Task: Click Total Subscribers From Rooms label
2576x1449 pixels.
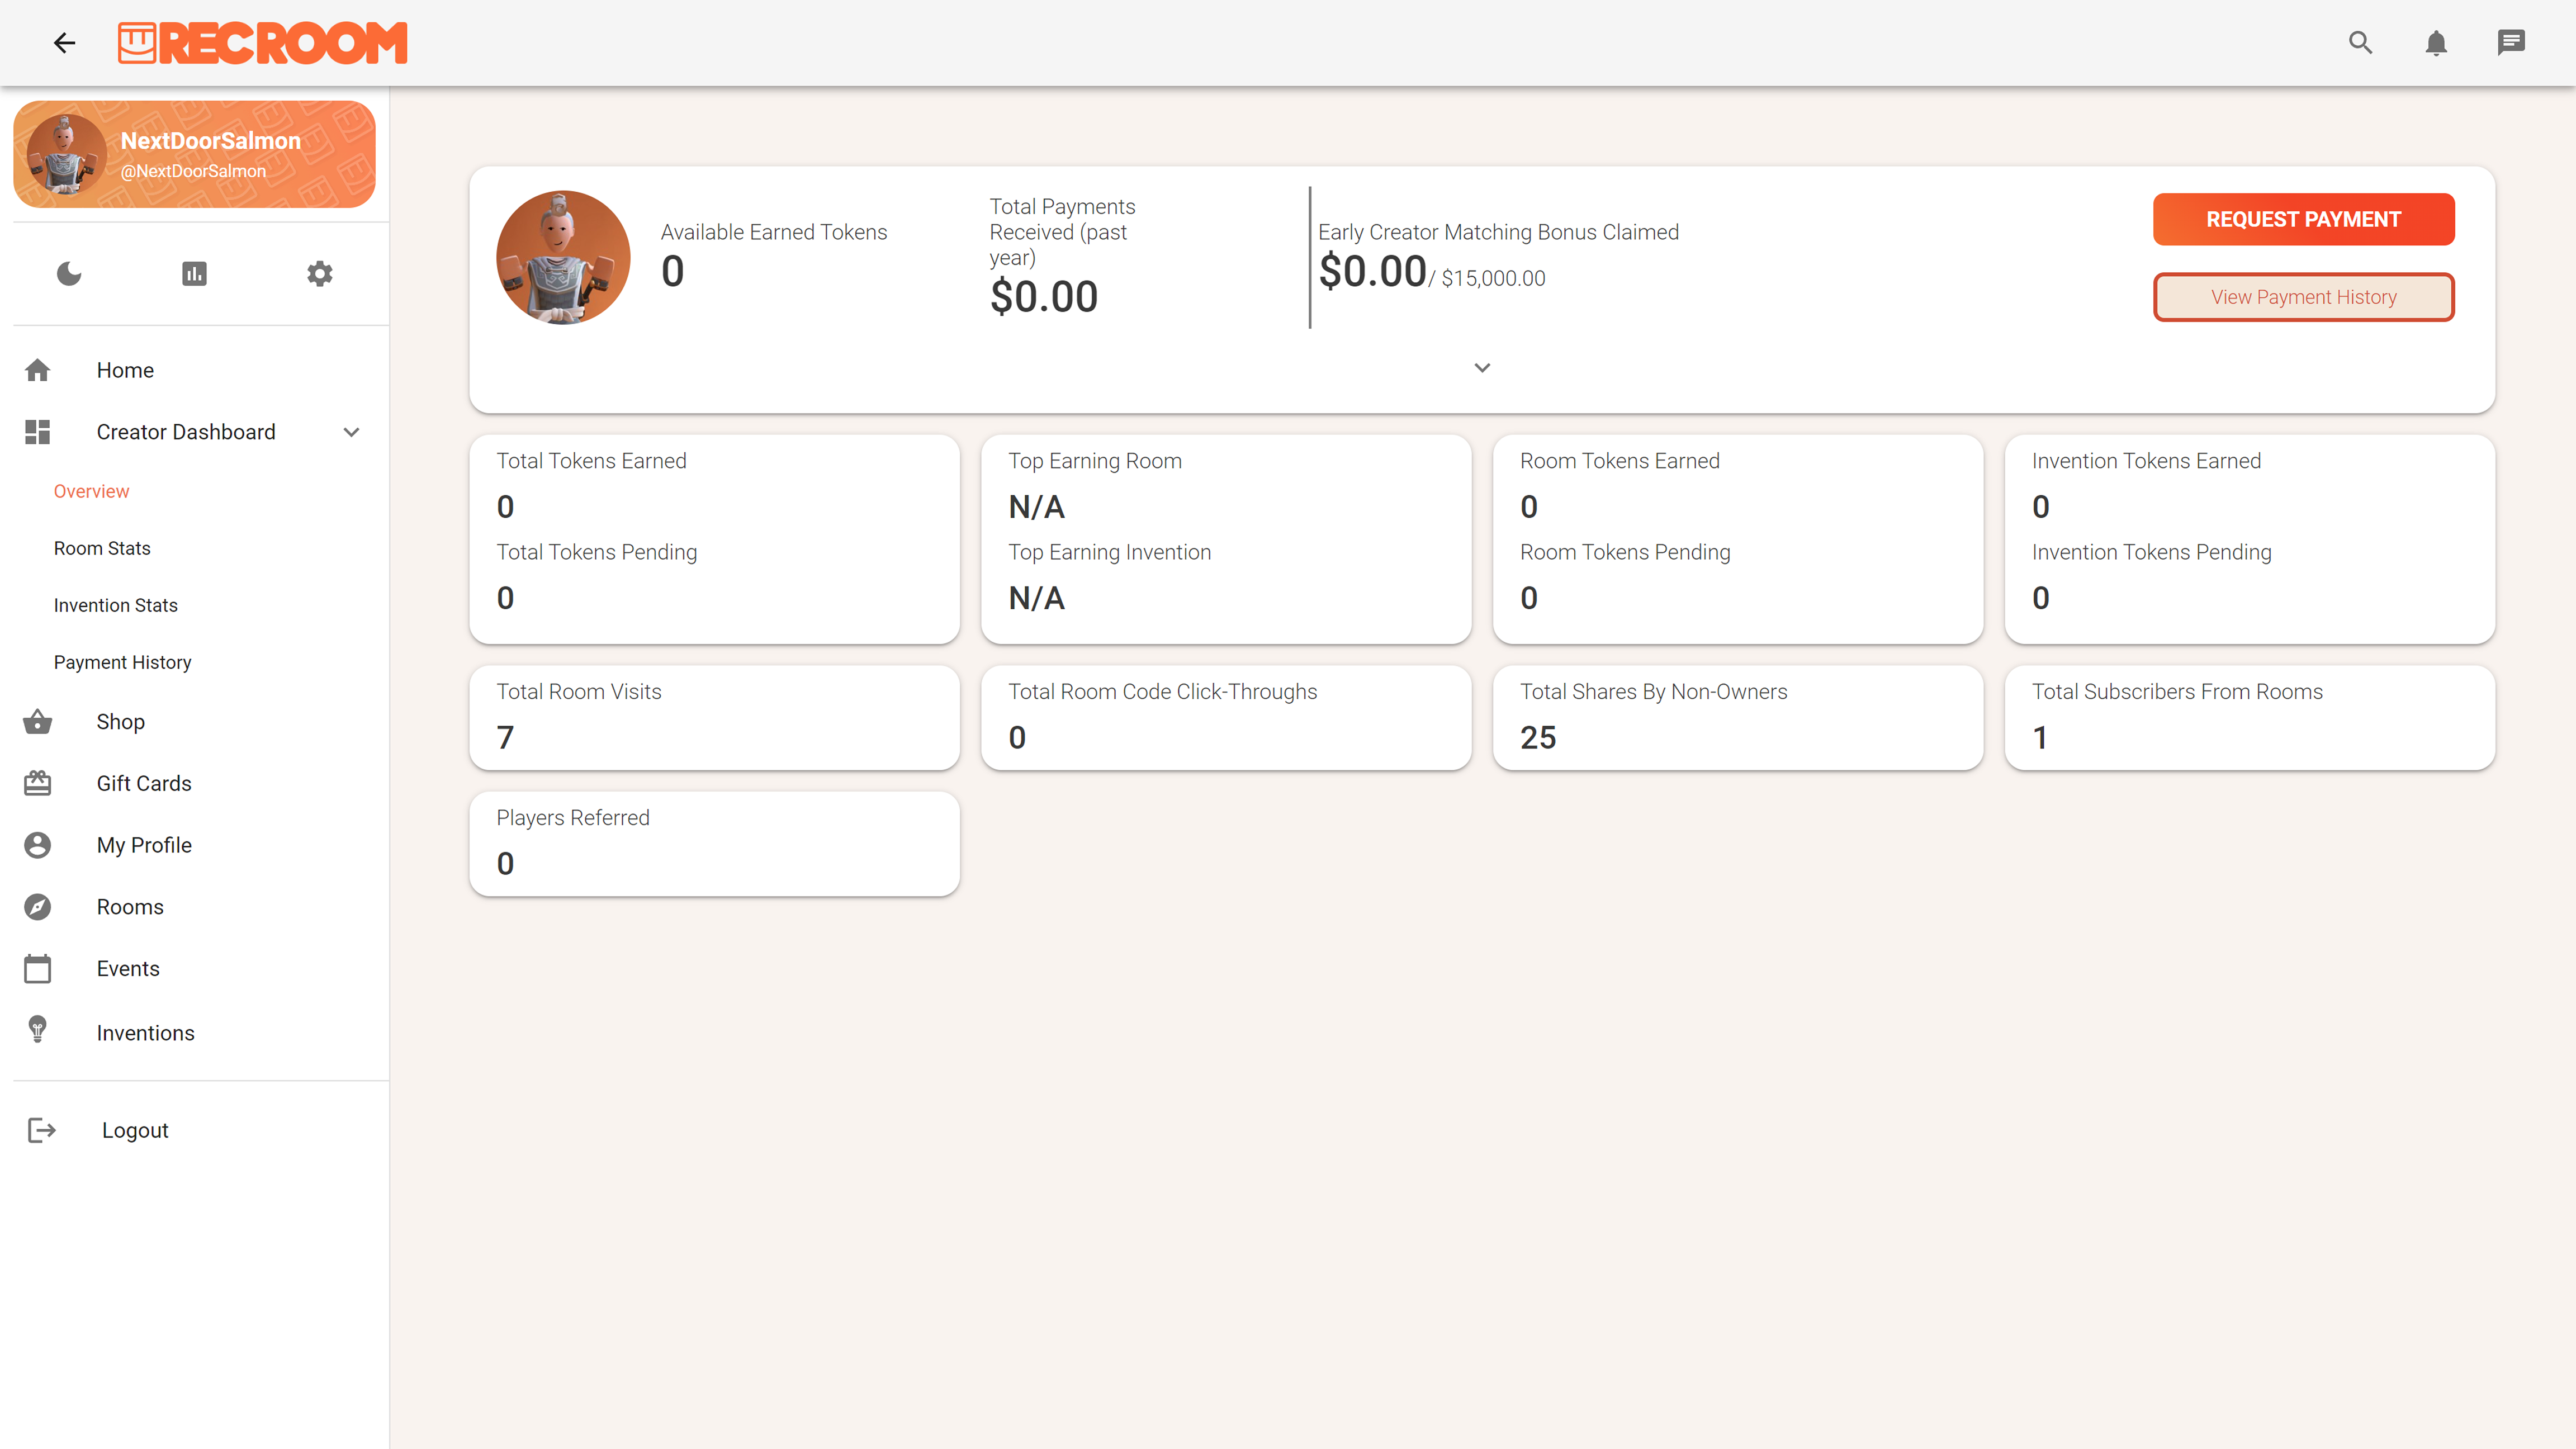Action: click(2177, 692)
